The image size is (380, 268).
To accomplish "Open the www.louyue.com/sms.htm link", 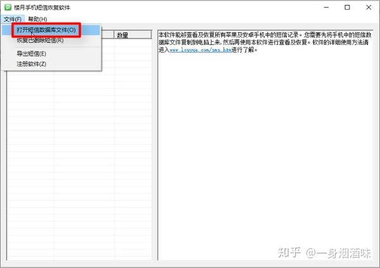I will [x=200, y=50].
